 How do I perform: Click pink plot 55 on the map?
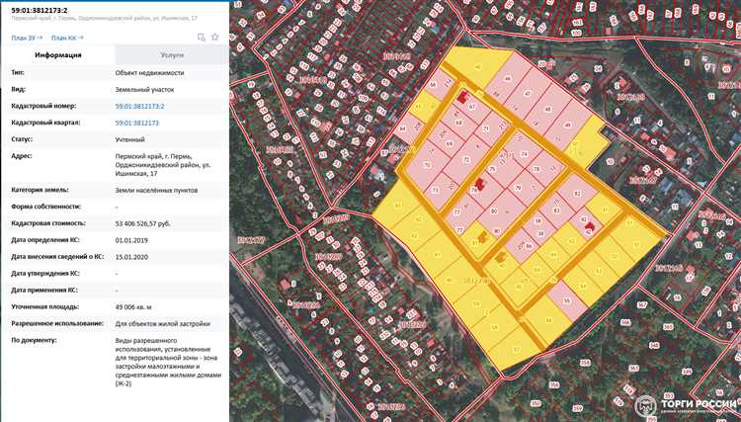(x=566, y=301)
